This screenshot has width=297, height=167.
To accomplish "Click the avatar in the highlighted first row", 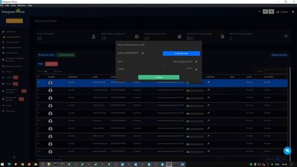I will point(51,83).
